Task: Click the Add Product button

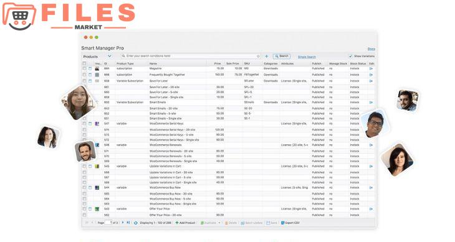Action: tap(185, 223)
